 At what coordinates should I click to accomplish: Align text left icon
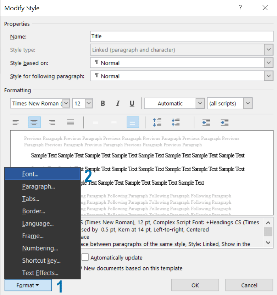coord(16,122)
